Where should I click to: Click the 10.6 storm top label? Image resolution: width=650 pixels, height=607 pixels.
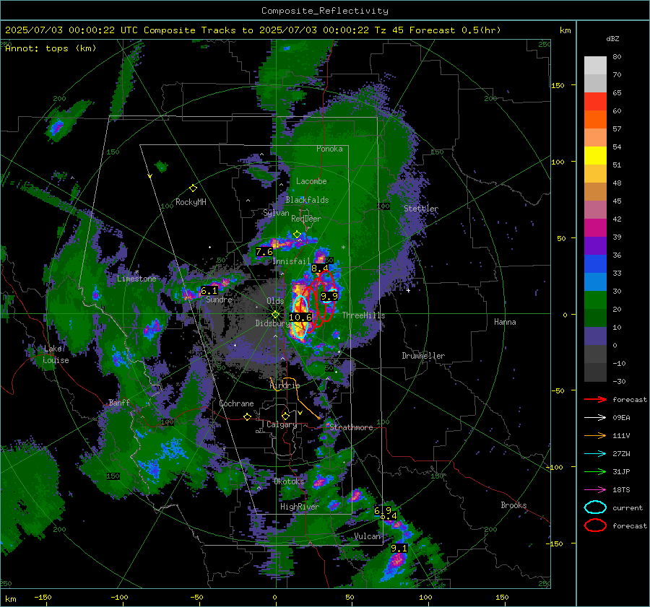[300, 318]
